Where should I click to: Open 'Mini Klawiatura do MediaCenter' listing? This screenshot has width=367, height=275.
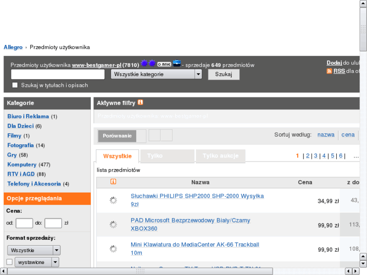click(x=195, y=249)
